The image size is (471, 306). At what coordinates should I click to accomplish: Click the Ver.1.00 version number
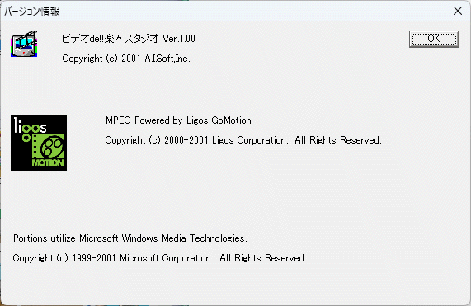pos(179,39)
